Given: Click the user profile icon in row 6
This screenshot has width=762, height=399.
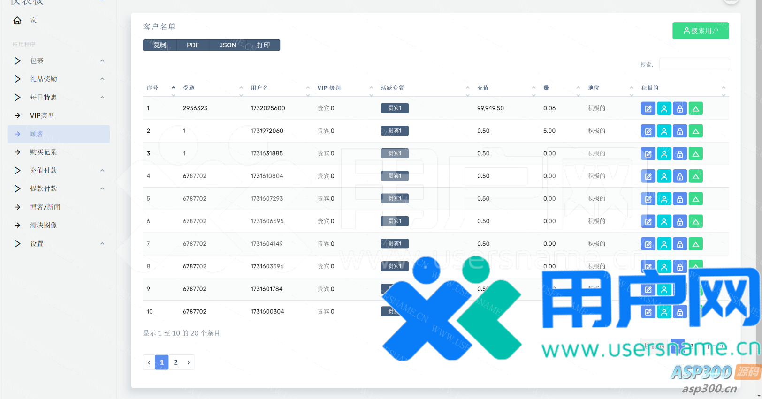Looking at the screenshot, I should 664,222.
